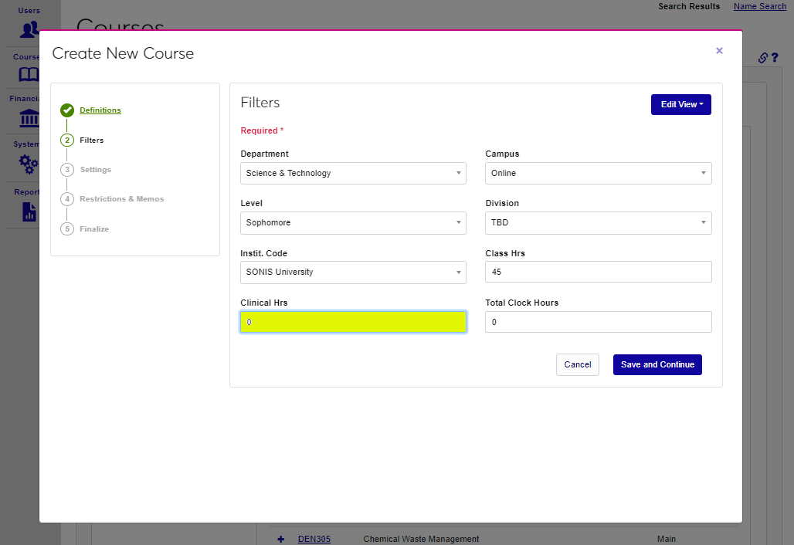The image size is (794, 545).
Task: Click the Class Hrs input field
Action: click(x=598, y=272)
